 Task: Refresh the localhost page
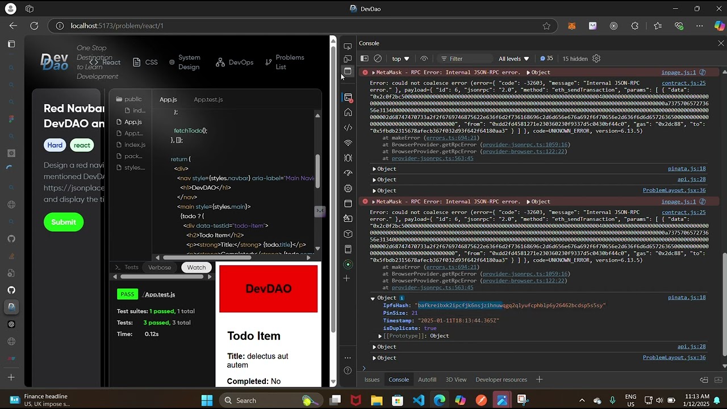click(x=34, y=26)
